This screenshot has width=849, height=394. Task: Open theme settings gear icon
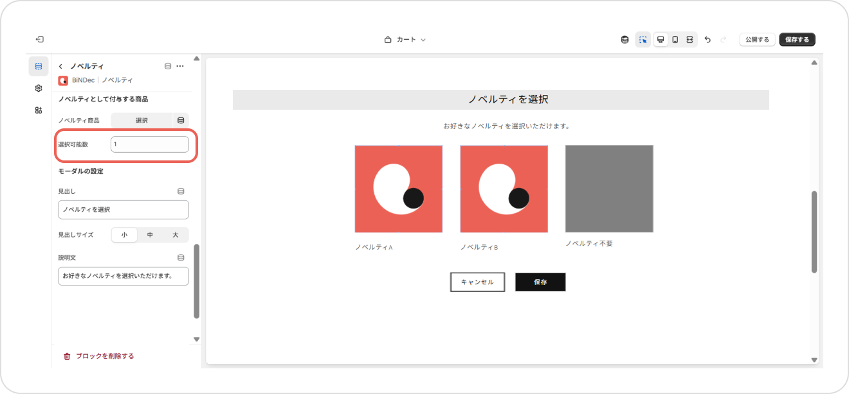pos(39,88)
